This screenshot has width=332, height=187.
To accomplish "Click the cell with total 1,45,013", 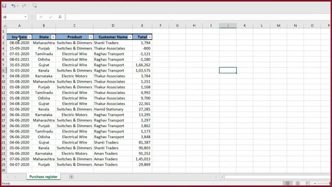I will 142,159.
